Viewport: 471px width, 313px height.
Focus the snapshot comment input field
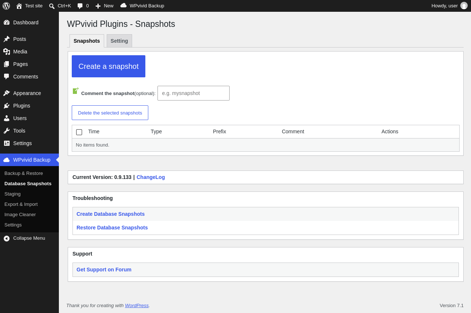[x=194, y=93]
